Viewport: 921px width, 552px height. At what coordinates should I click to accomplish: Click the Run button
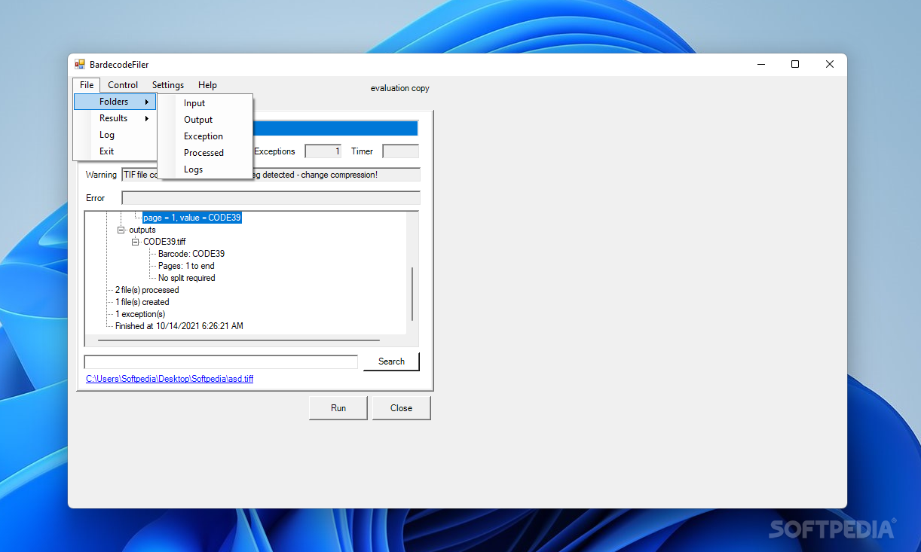click(338, 408)
